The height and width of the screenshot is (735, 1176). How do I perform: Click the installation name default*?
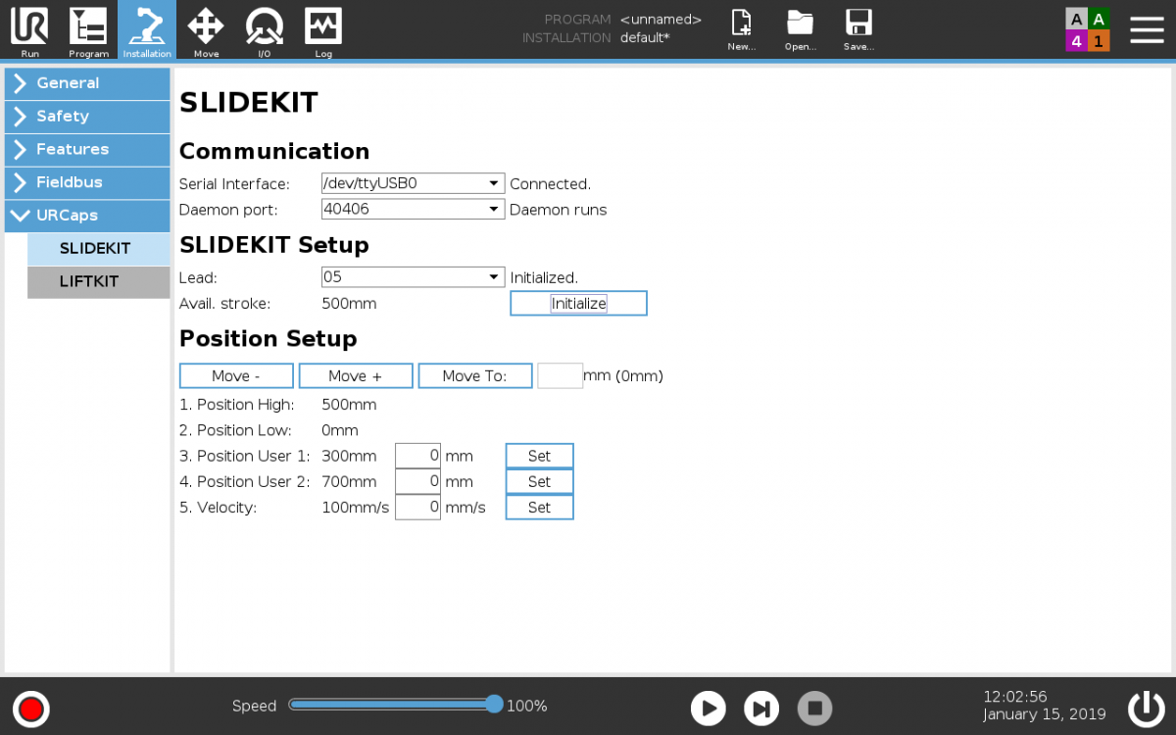click(645, 38)
